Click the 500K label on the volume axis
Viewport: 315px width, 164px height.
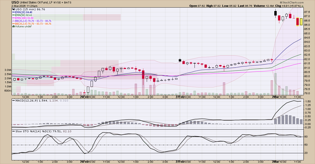tap(7, 91)
